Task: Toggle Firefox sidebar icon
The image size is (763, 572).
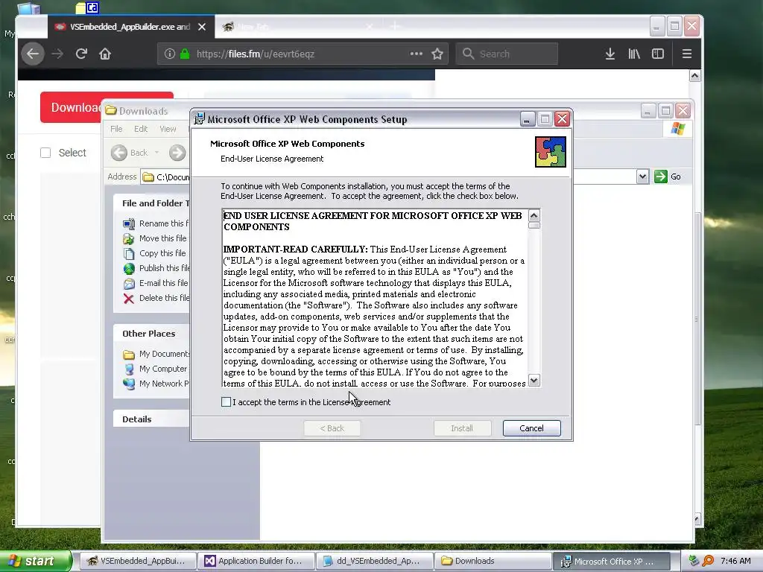Action: point(657,54)
